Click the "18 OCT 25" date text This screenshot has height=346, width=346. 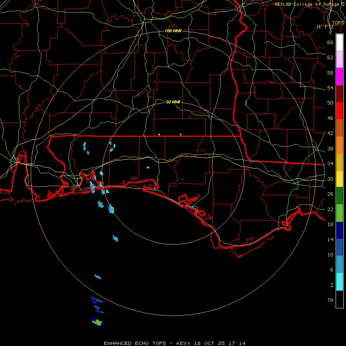(210, 343)
